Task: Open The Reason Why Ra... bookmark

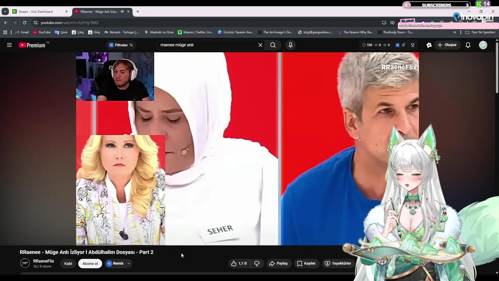Action: 355,32
